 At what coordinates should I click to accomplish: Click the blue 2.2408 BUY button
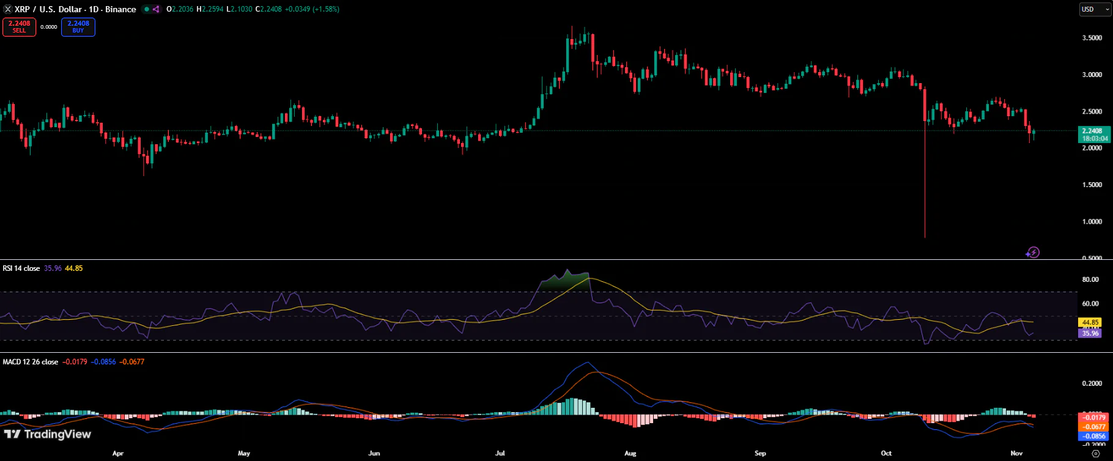(x=78, y=27)
